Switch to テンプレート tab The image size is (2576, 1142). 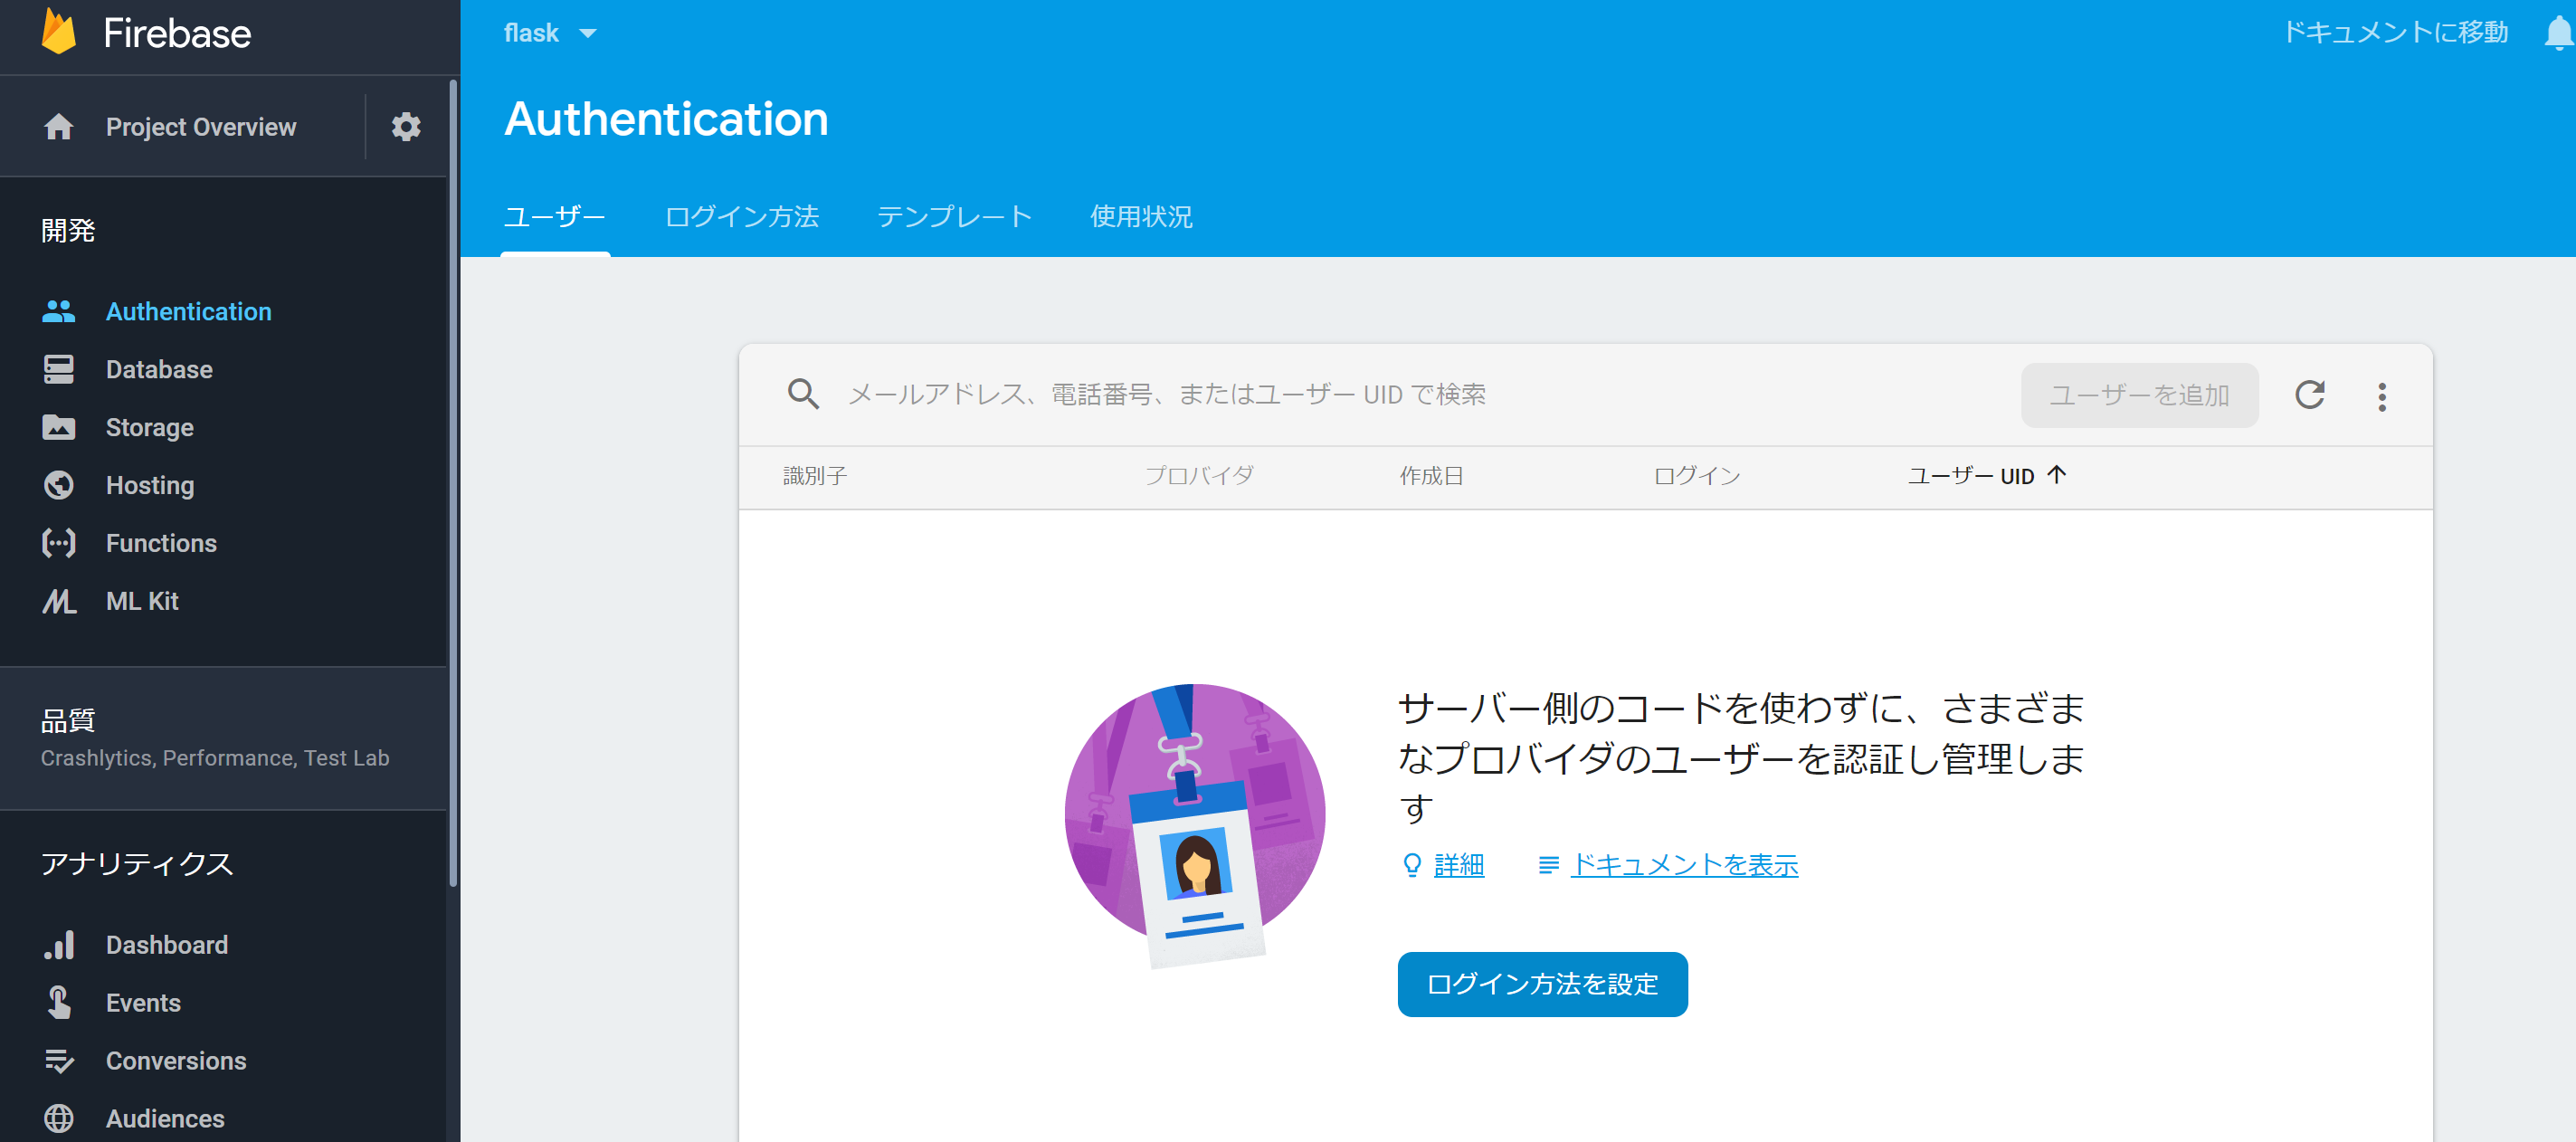pyautogui.click(x=954, y=217)
